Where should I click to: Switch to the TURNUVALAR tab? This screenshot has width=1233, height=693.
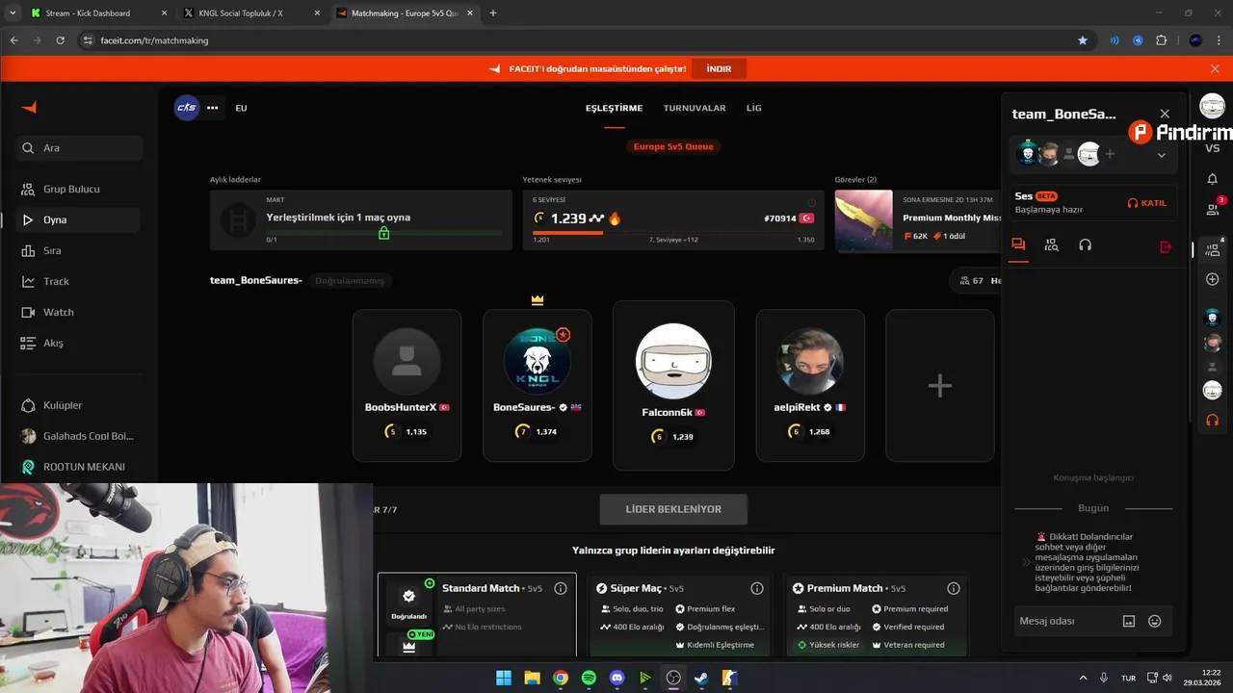(695, 108)
